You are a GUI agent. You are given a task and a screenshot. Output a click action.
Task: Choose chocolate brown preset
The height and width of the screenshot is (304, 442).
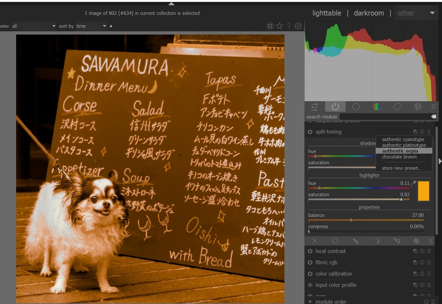[x=399, y=157]
